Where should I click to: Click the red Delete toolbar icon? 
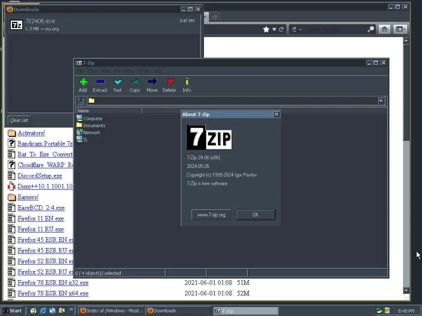tap(170, 82)
